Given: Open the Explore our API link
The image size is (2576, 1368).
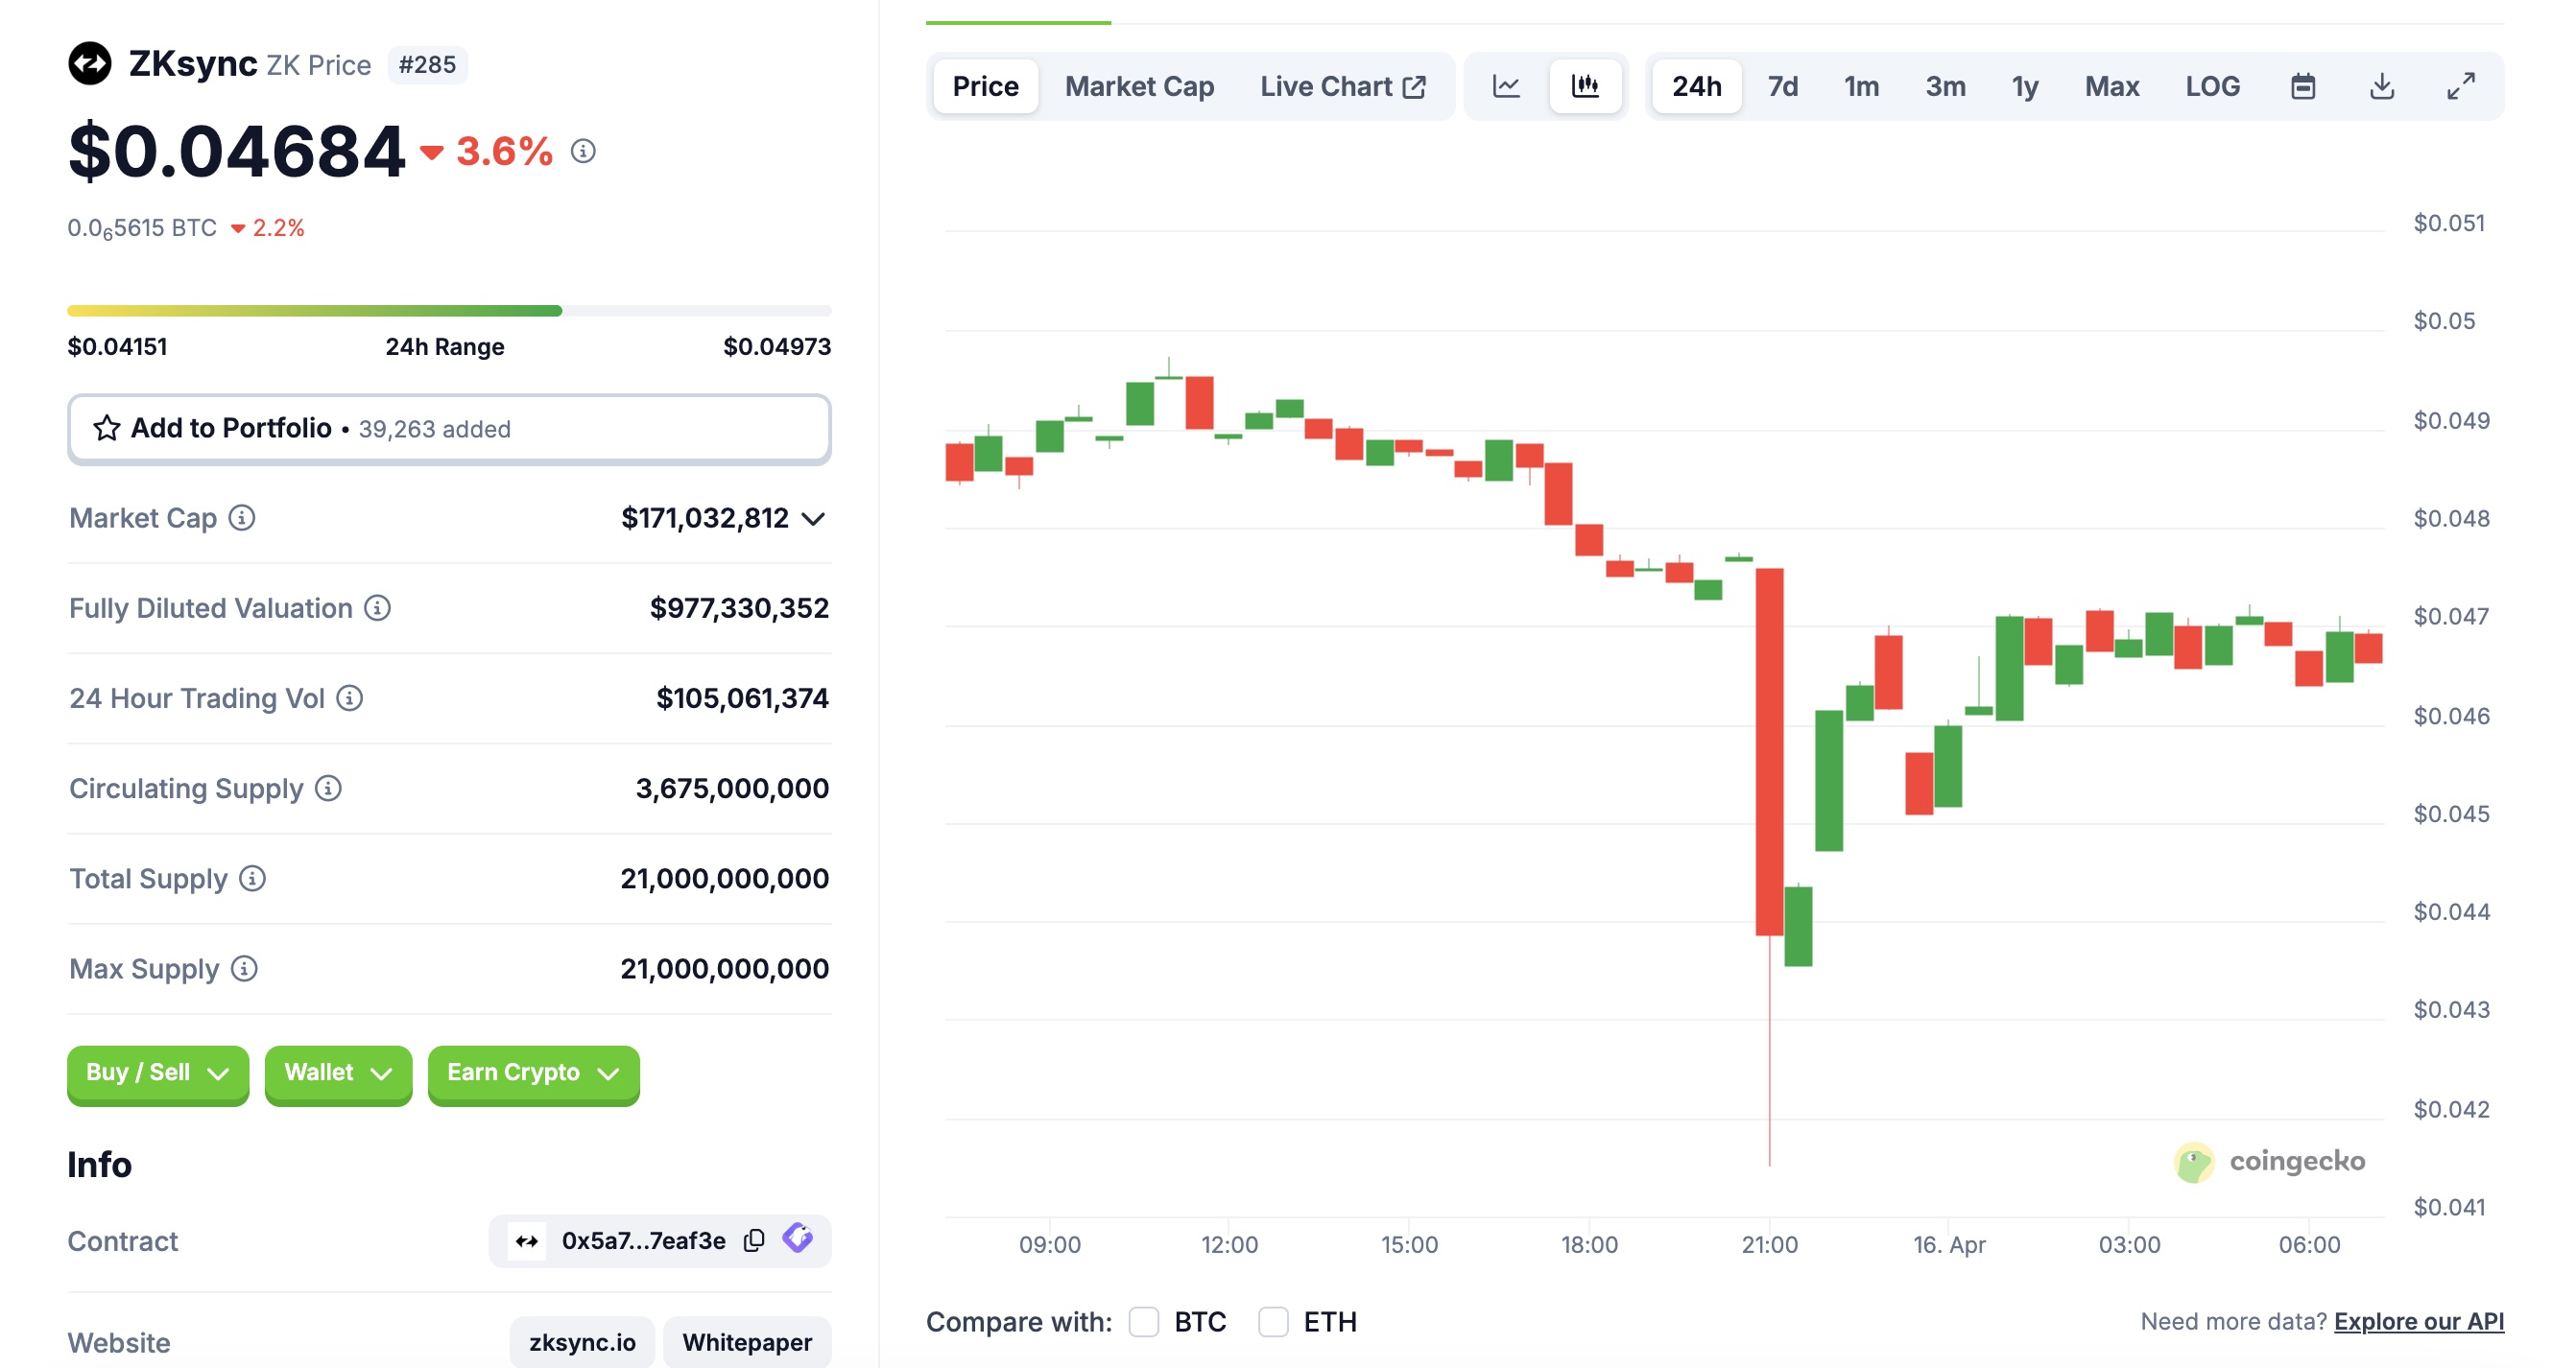Looking at the screenshot, I should point(2418,1322).
